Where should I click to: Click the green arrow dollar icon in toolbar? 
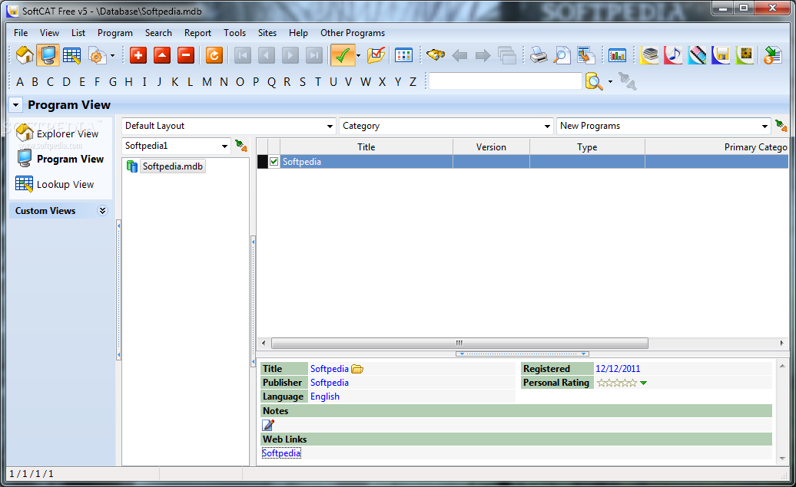click(x=773, y=55)
